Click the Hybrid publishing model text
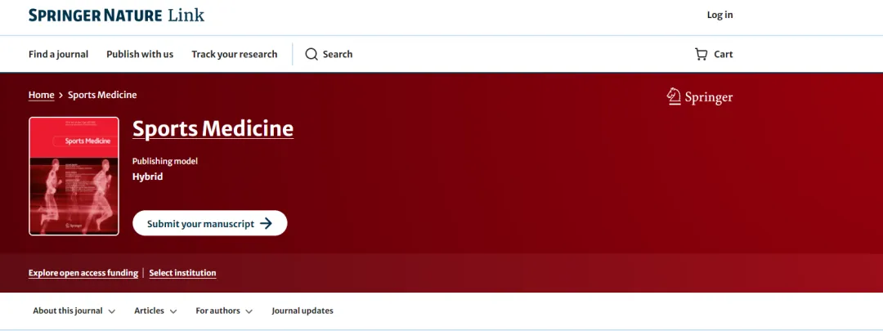Image resolution: width=883 pixels, height=331 pixels. [x=147, y=177]
